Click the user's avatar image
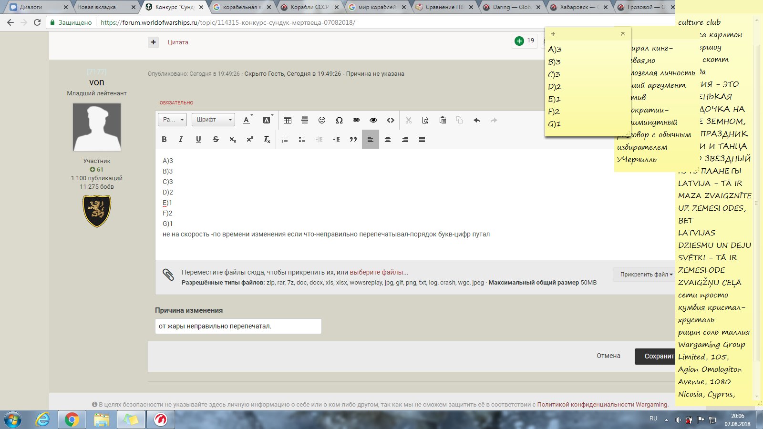763x429 pixels. point(97,127)
